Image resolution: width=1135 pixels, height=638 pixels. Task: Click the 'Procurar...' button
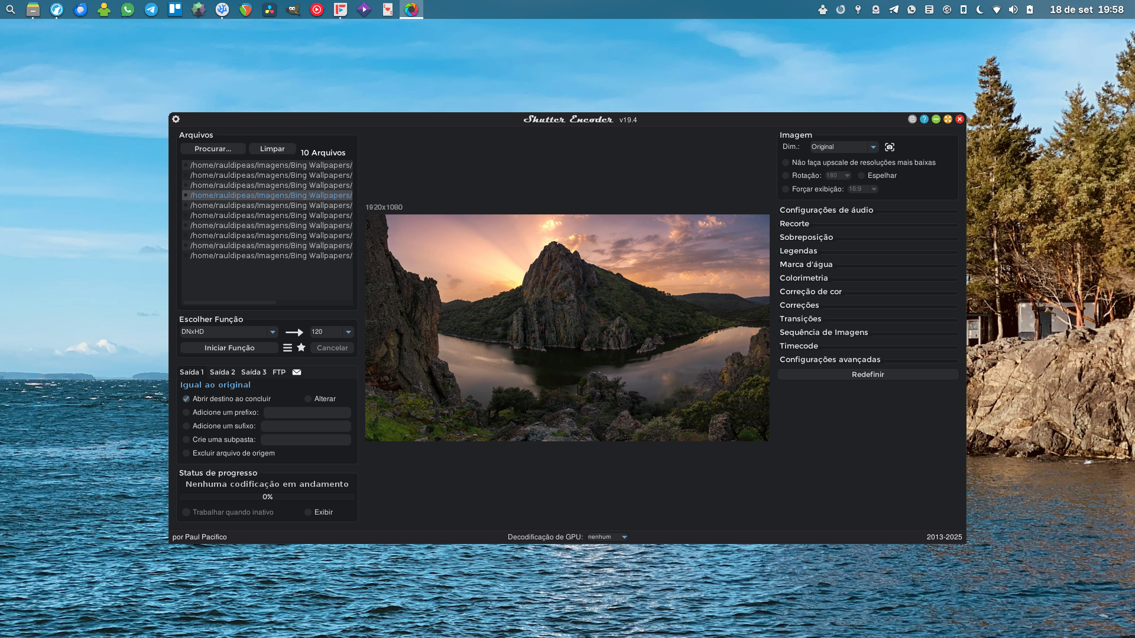coord(213,149)
